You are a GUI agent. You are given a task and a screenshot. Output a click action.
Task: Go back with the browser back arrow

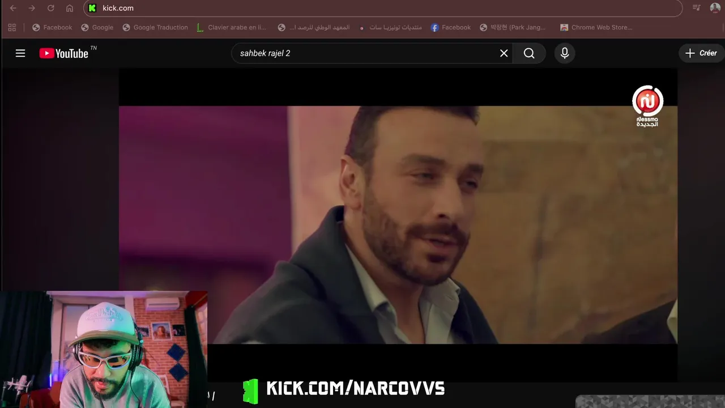pyautogui.click(x=13, y=8)
